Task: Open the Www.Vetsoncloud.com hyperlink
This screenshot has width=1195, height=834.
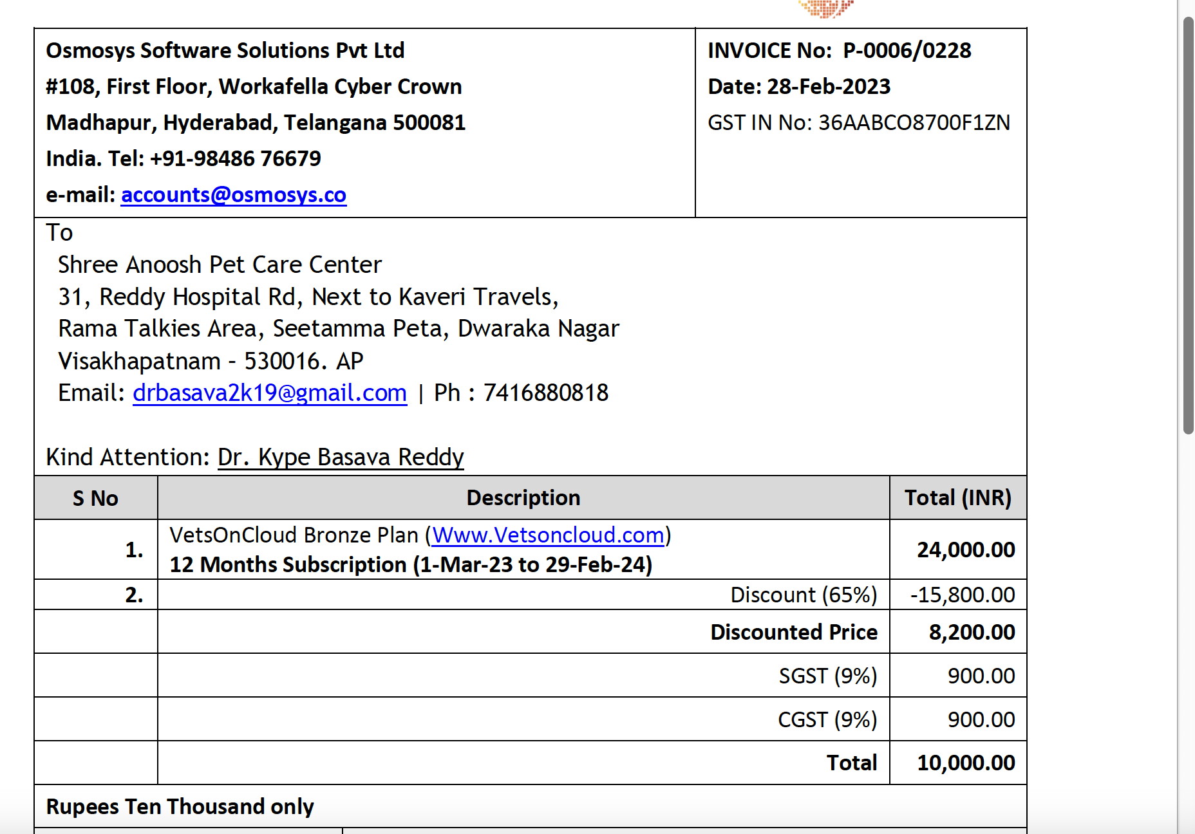Action: click(x=548, y=535)
